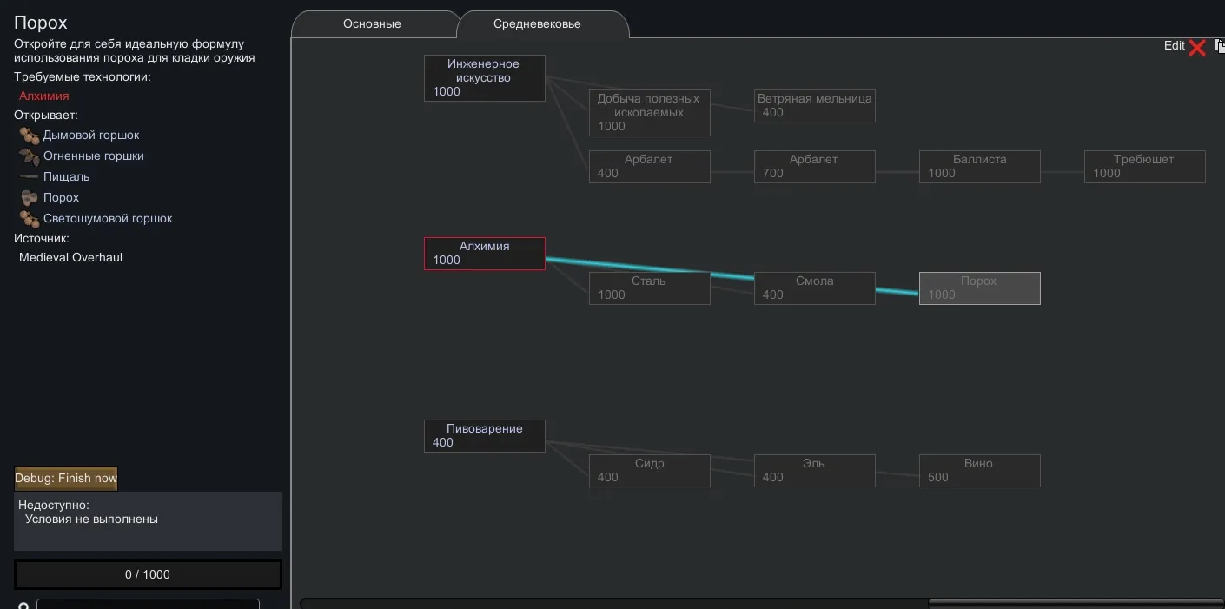Screen dimensions: 1225x609
Task: Choose the Арбалет node costing 700
Action: (814, 167)
